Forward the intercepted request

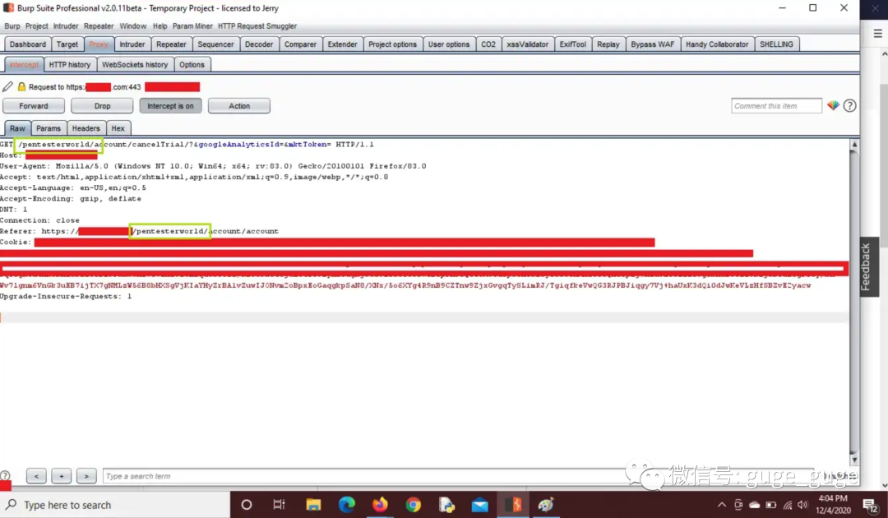(x=34, y=106)
